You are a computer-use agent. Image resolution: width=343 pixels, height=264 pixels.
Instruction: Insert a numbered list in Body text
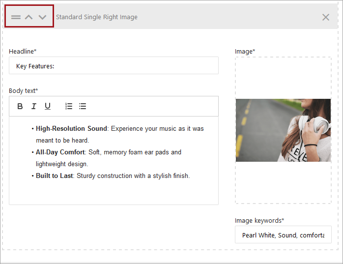pos(69,106)
